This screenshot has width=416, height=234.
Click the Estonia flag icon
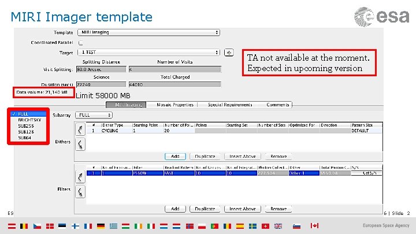click(x=62, y=226)
